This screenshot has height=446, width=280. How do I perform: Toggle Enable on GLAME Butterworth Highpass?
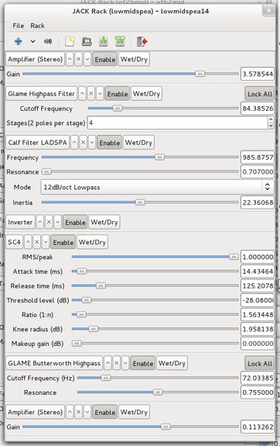tap(143, 363)
